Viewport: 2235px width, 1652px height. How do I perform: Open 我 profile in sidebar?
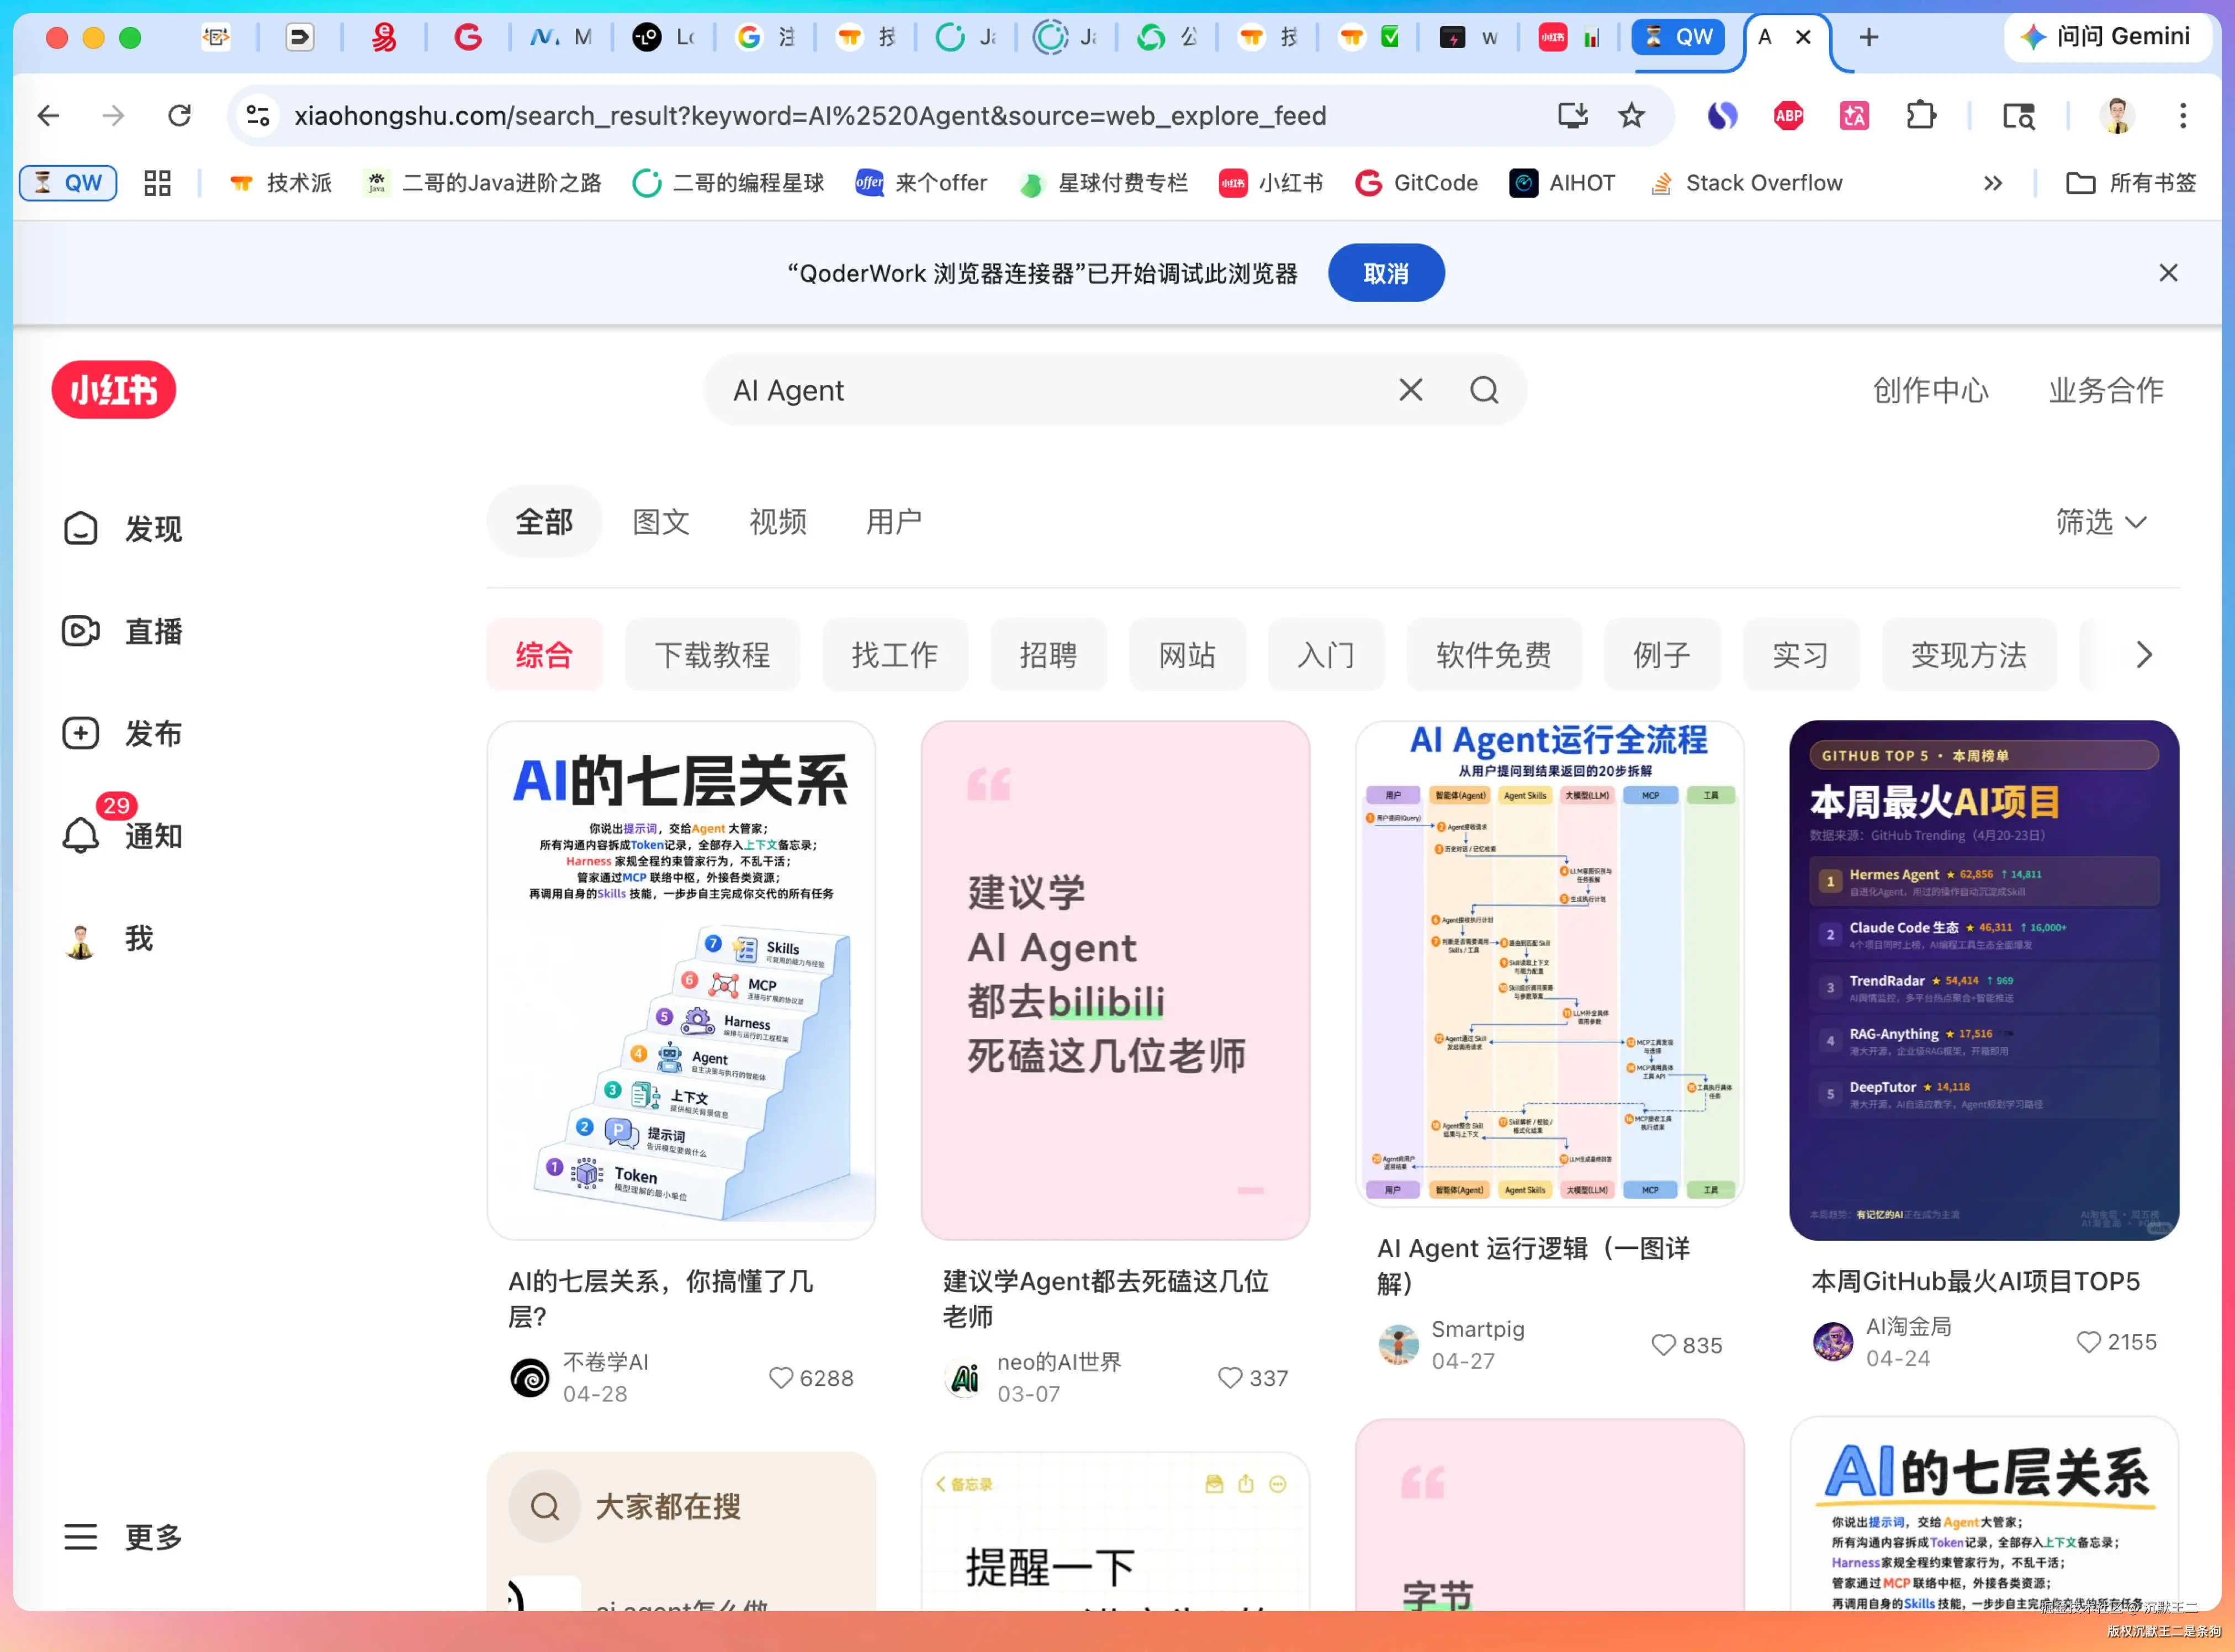pyautogui.click(x=108, y=938)
